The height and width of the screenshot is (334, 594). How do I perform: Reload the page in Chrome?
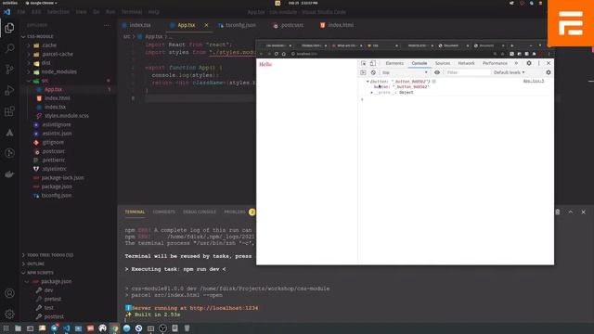277,54
